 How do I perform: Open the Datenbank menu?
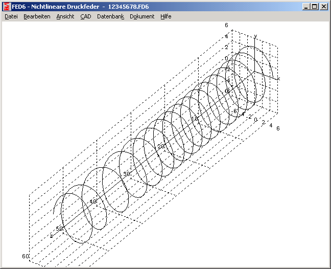[x=110, y=16]
